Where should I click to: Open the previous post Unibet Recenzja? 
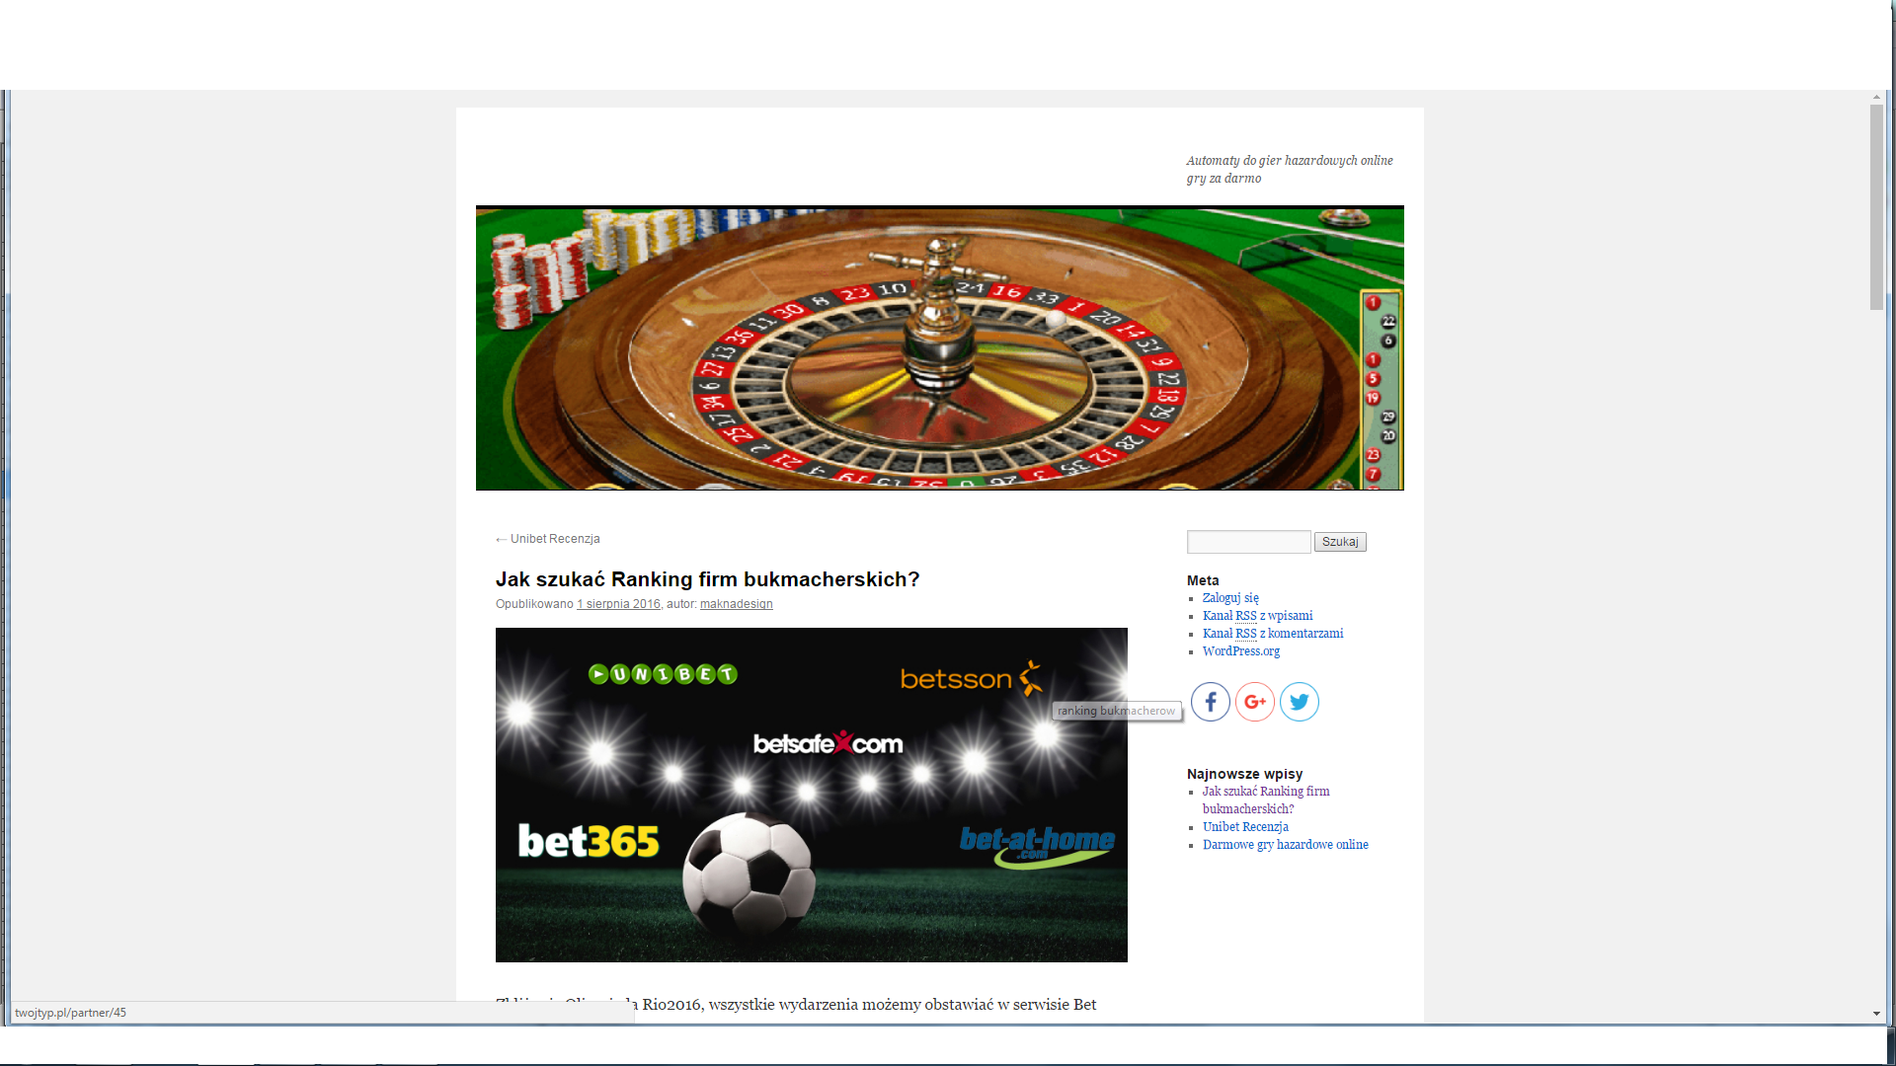(x=548, y=539)
